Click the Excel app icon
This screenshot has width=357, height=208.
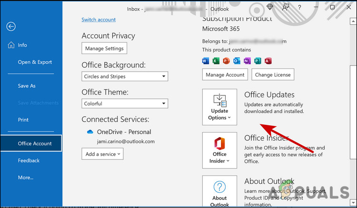[216, 61]
